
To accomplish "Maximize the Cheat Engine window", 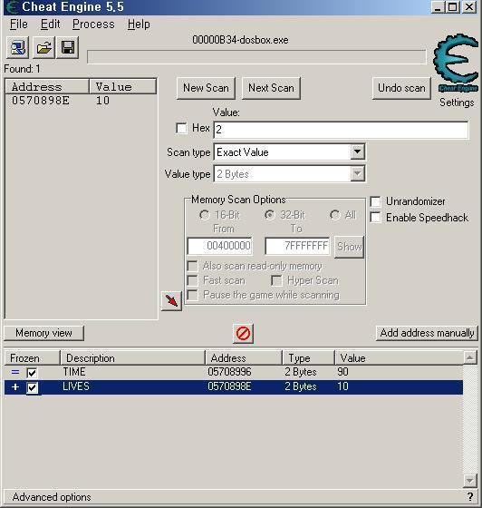I will click(x=452, y=7).
